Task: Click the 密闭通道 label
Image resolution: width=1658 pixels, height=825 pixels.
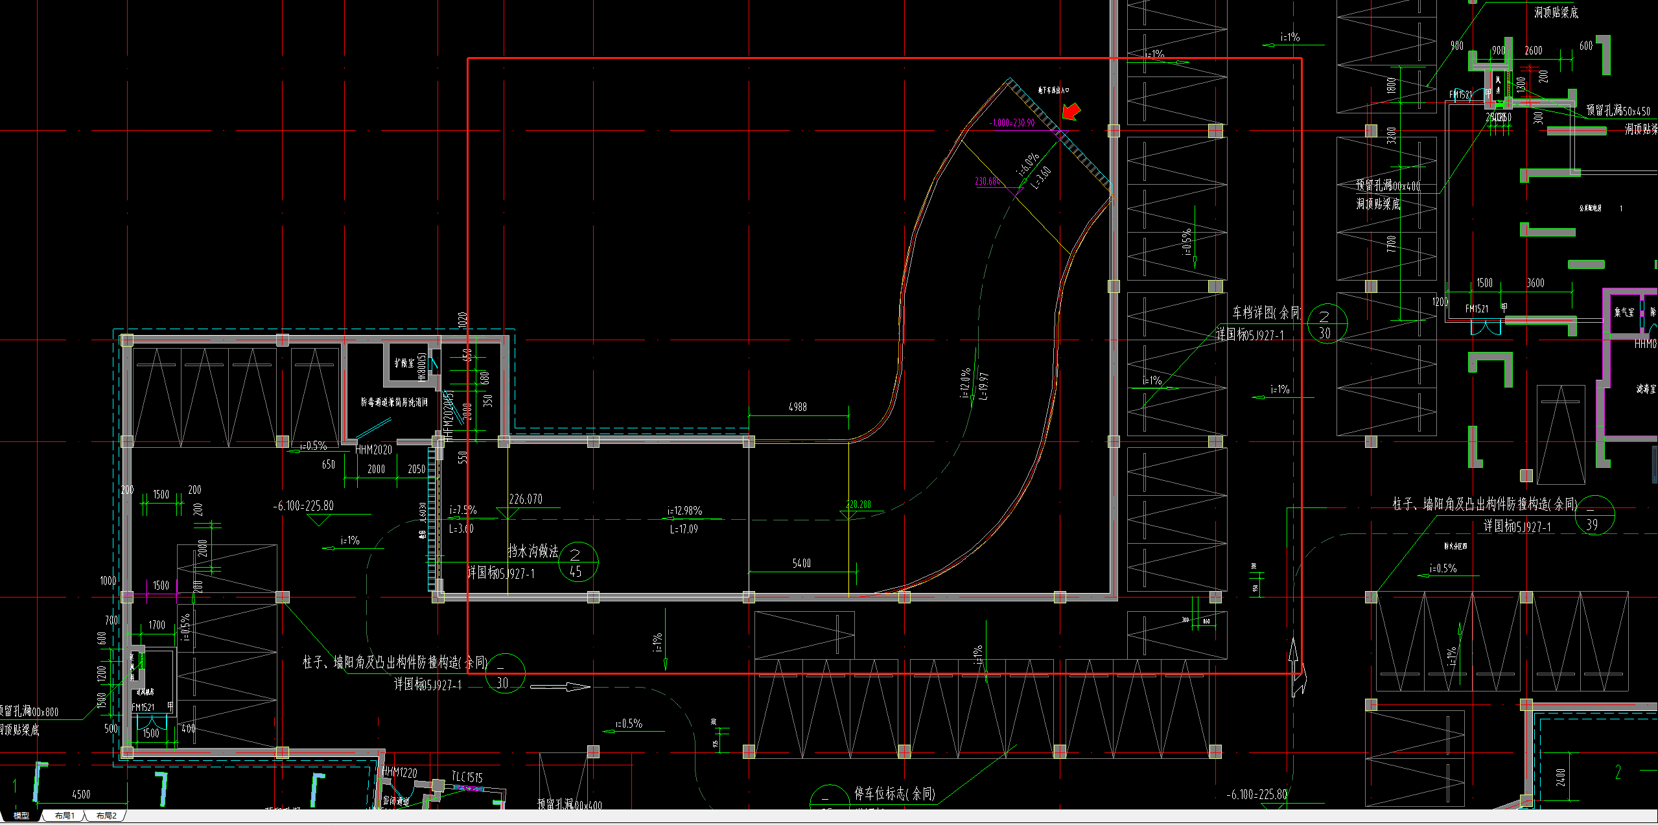Action: (x=396, y=802)
